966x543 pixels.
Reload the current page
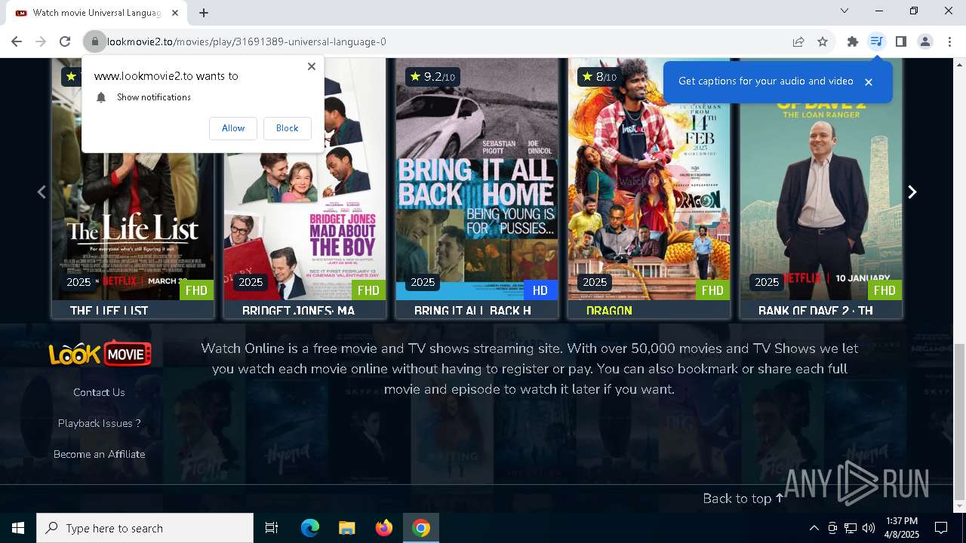tap(65, 41)
